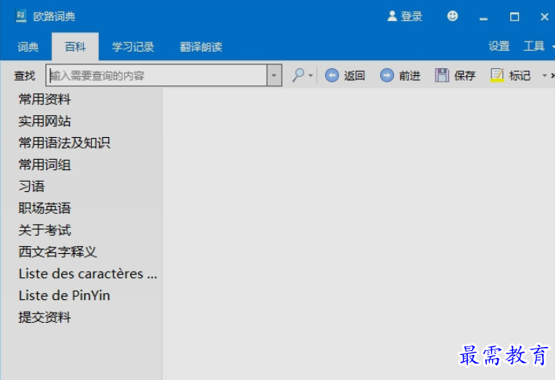Click the 查找 label
This screenshot has height=380, width=555.
pyautogui.click(x=24, y=75)
